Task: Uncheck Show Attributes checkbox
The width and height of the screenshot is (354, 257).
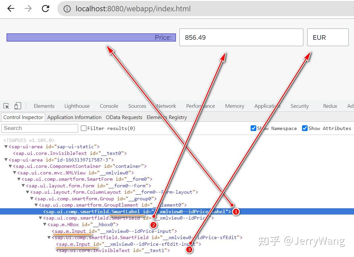Action: 305,128
